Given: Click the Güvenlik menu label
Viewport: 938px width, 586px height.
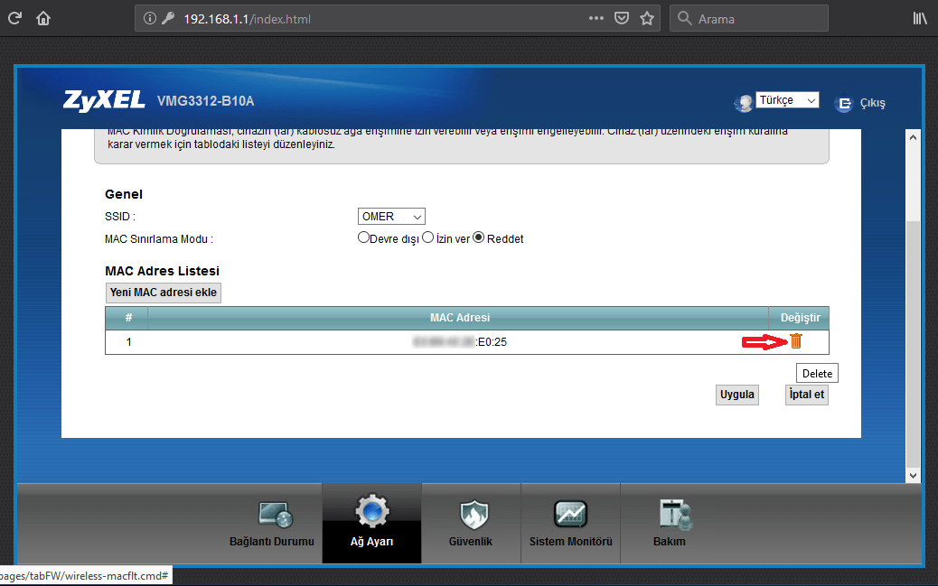Looking at the screenshot, I should pyautogui.click(x=471, y=542).
